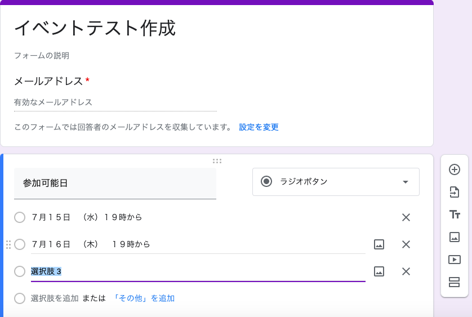Select radio button for 7月15日 option
The height and width of the screenshot is (317, 472).
coord(20,217)
